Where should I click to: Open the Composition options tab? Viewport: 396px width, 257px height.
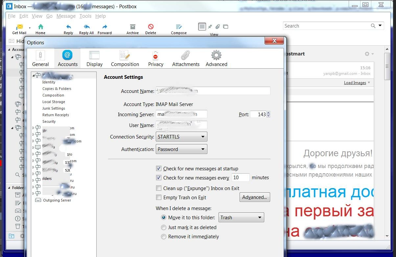pyautogui.click(x=125, y=59)
